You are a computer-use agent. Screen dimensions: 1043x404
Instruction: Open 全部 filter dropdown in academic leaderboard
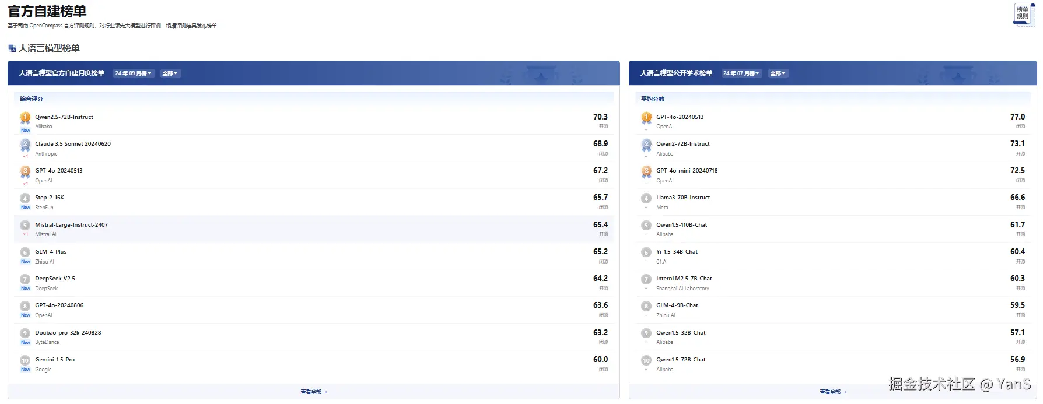click(x=778, y=73)
